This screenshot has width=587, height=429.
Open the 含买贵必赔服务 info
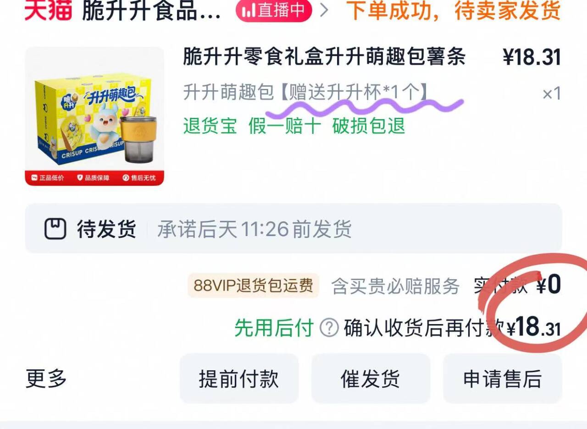395,286
